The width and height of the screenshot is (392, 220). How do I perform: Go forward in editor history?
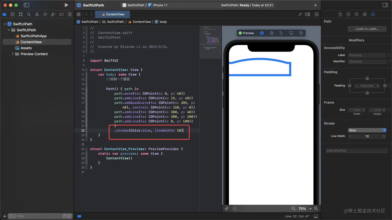[92, 14]
